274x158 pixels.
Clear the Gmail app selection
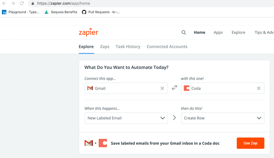pyautogui.click(x=162, y=88)
